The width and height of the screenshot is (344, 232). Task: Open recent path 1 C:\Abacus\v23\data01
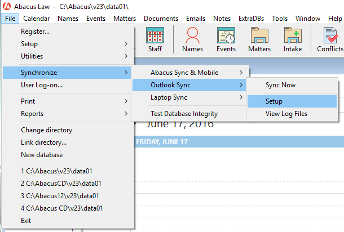(x=67, y=171)
